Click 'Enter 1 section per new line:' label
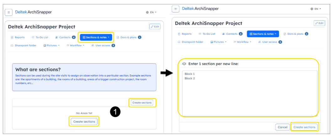The height and width of the screenshot is (137, 332). tap(213, 64)
